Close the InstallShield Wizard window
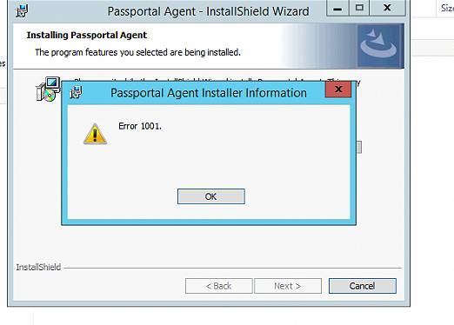This screenshot has width=454, height=325. pyautogui.click(x=387, y=8)
